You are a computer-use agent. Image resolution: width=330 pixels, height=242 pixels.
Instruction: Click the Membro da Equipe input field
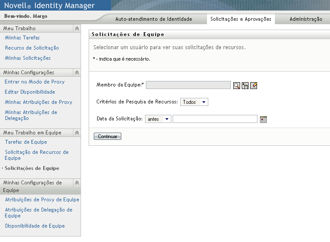(x=188, y=85)
